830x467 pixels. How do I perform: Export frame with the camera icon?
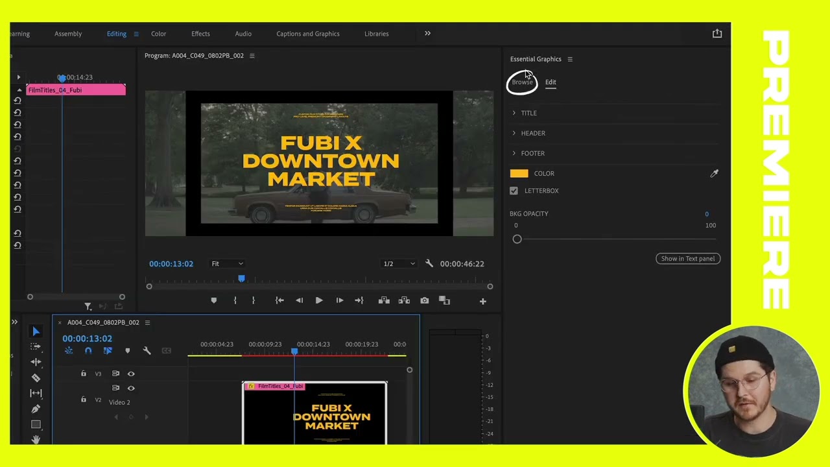tap(424, 300)
